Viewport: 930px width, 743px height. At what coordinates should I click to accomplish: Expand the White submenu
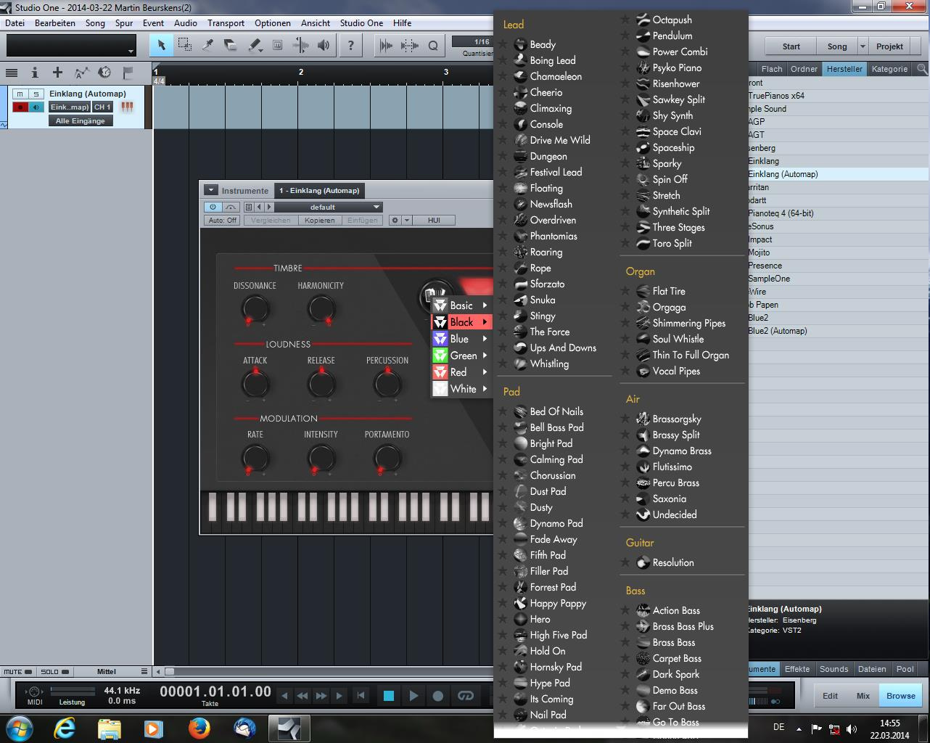pos(461,389)
